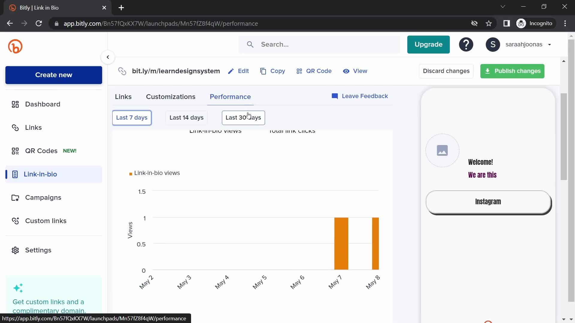Screen dimensions: 575x323
Task: Click profile image placeholder in preview
Action: pyautogui.click(x=442, y=150)
